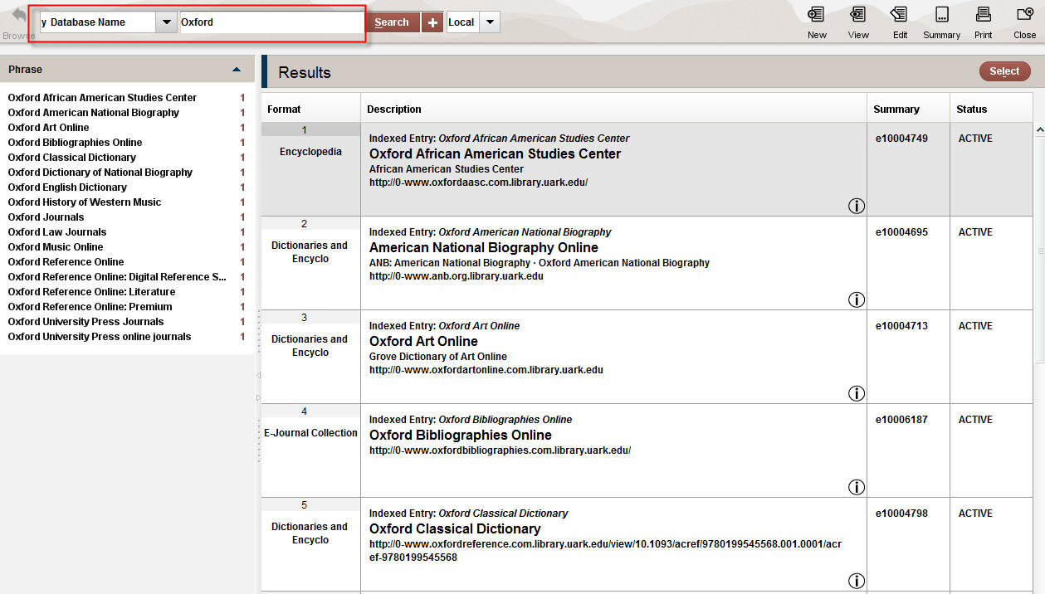This screenshot has width=1045, height=594.
Task: Open info icon for American National Biography Online
Action: coord(857,299)
